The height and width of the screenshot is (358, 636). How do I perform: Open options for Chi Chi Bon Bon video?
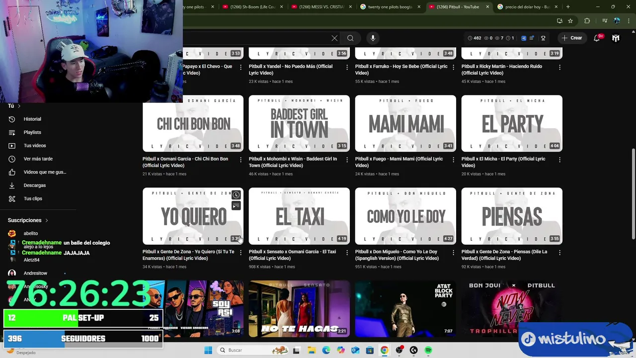[240, 160]
